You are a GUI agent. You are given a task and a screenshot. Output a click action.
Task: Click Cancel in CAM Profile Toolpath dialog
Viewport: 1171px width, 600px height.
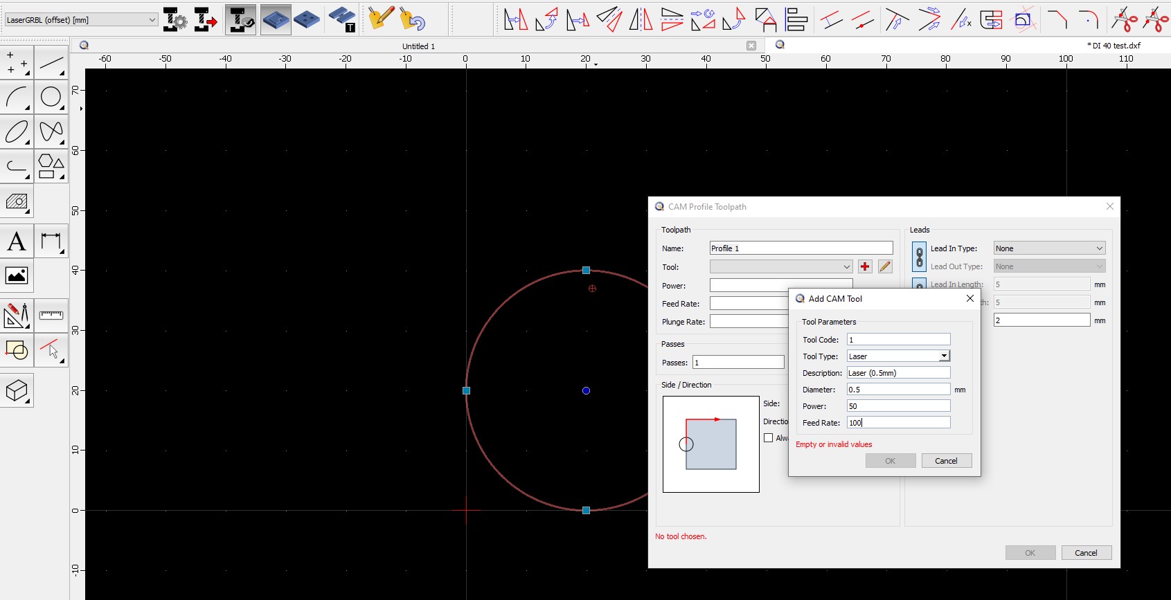[x=1087, y=553]
